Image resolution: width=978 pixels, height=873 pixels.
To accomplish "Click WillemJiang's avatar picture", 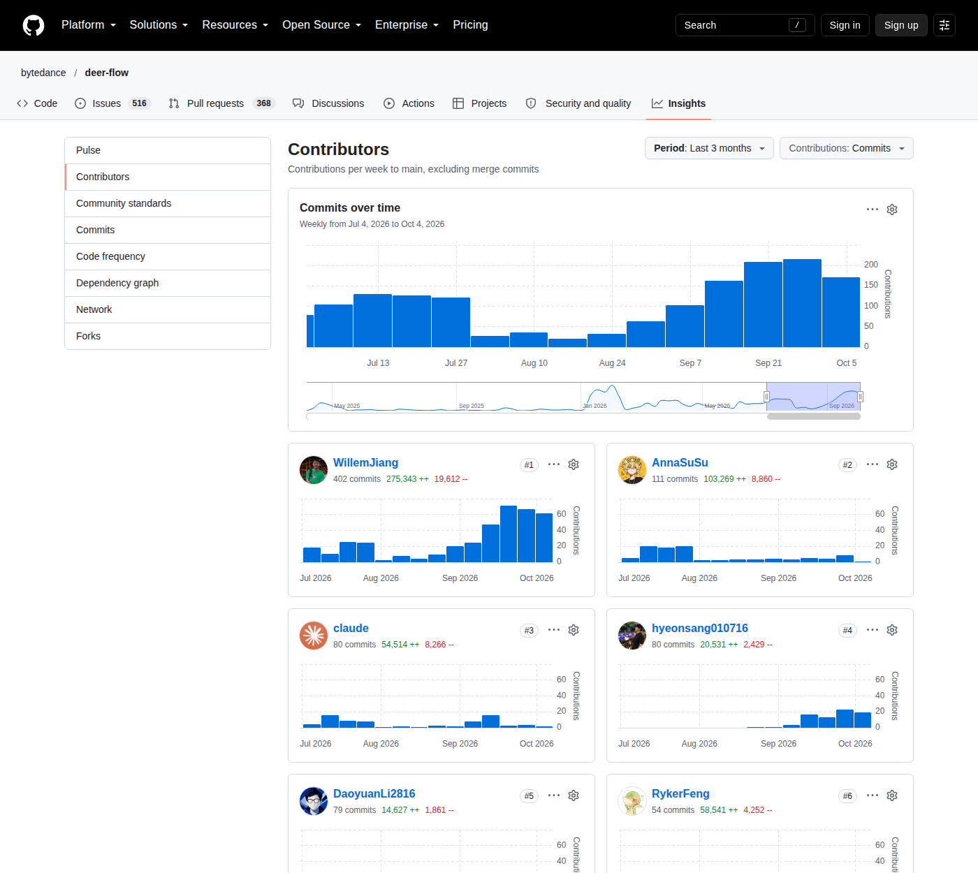I will pos(314,470).
